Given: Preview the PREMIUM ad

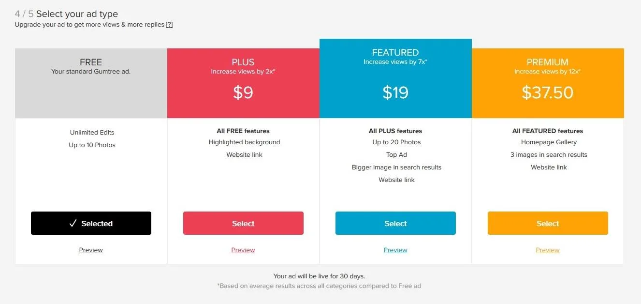Looking at the screenshot, I should [x=548, y=250].
